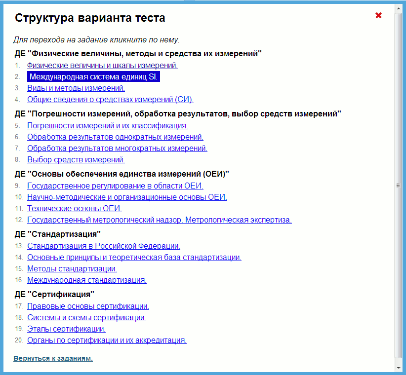The image size is (406, 375).
Task: Open 'Погрешности измерений и их классификация' task
Action: click(x=107, y=126)
